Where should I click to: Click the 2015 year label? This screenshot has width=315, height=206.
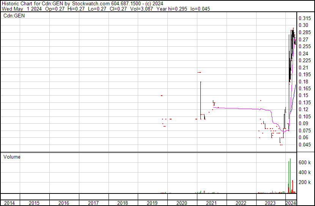pyautogui.click(x=34, y=203)
